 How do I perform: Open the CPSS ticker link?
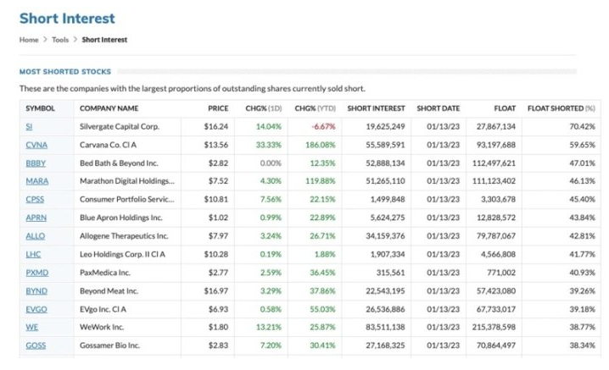point(35,199)
